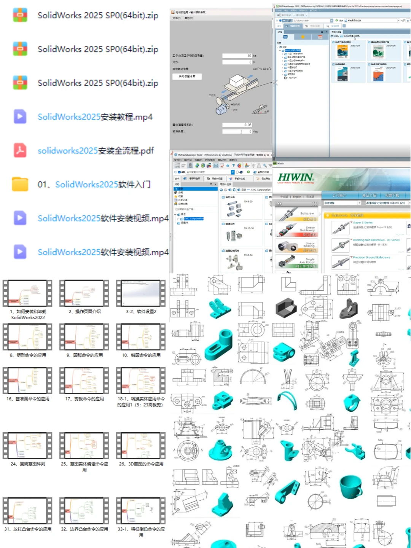The image size is (411, 548).
Task: Open 流量控制元件 catalog tile
Action: pos(241,261)
